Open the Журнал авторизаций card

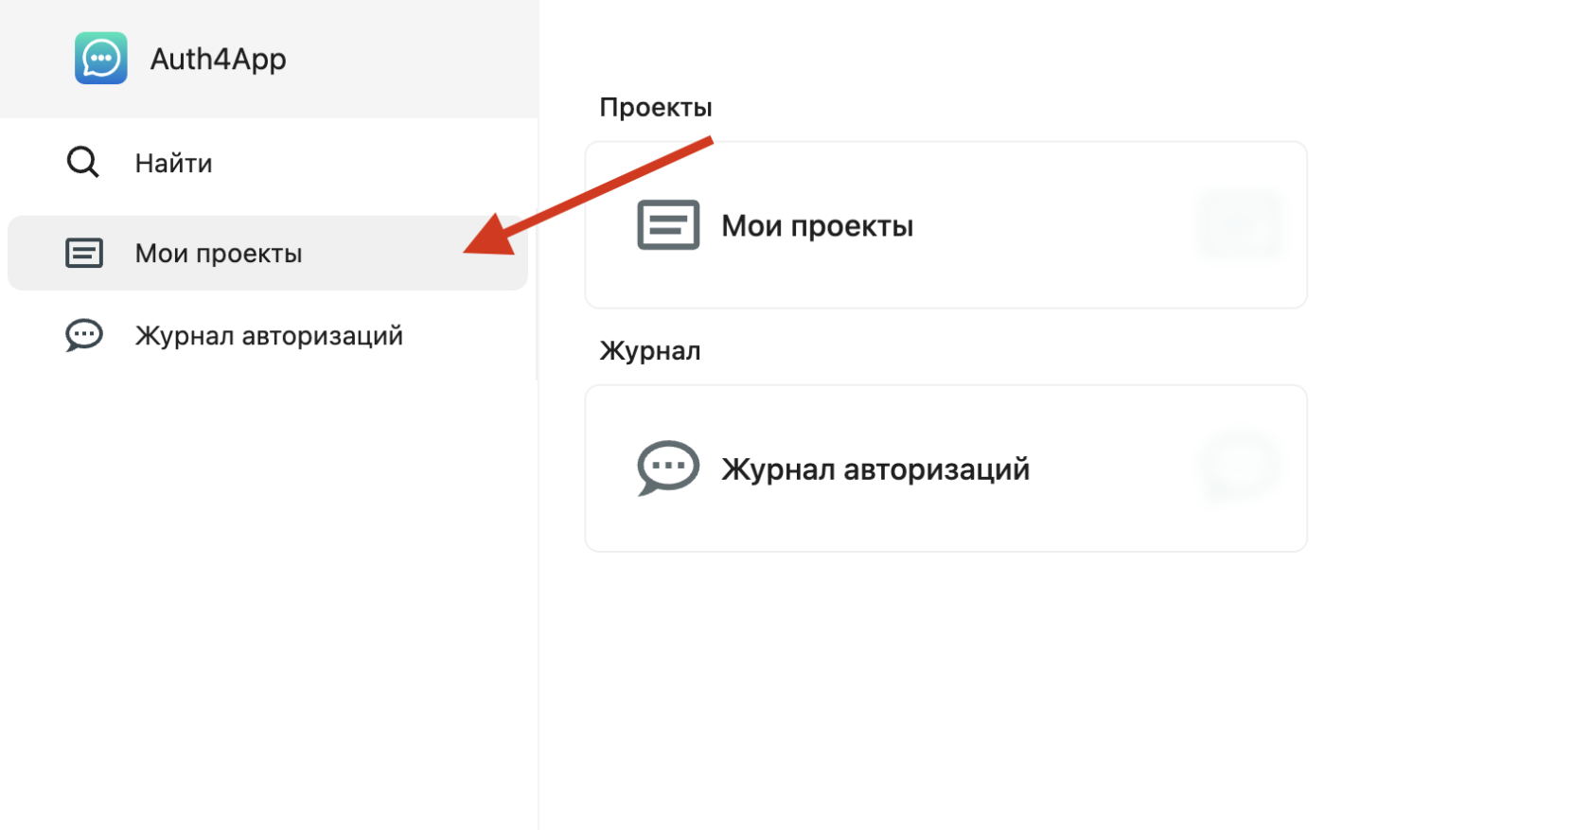coord(946,468)
